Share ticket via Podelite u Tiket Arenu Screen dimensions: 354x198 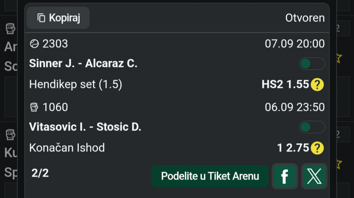click(x=210, y=176)
